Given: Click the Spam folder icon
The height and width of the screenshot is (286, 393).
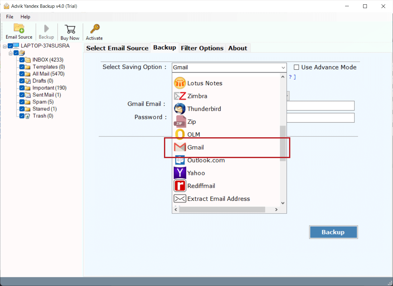Looking at the screenshot, I should point(28,102).
